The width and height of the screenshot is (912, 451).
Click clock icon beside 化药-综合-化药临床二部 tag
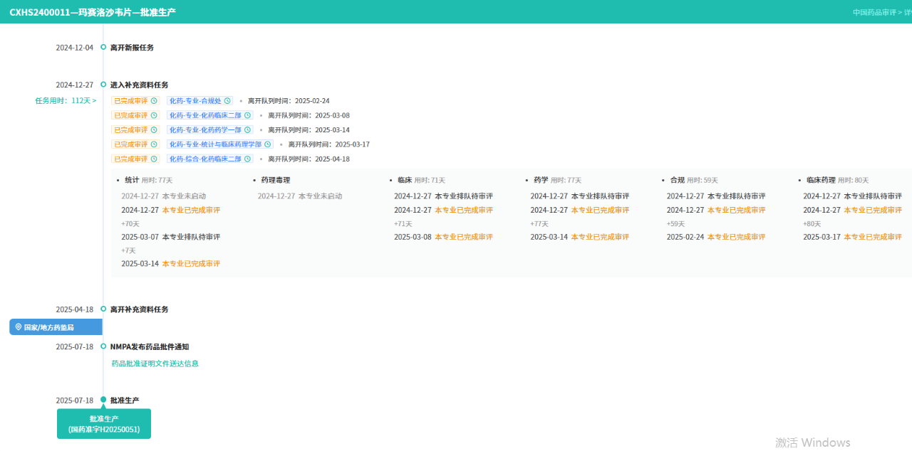tap(248, 159)
